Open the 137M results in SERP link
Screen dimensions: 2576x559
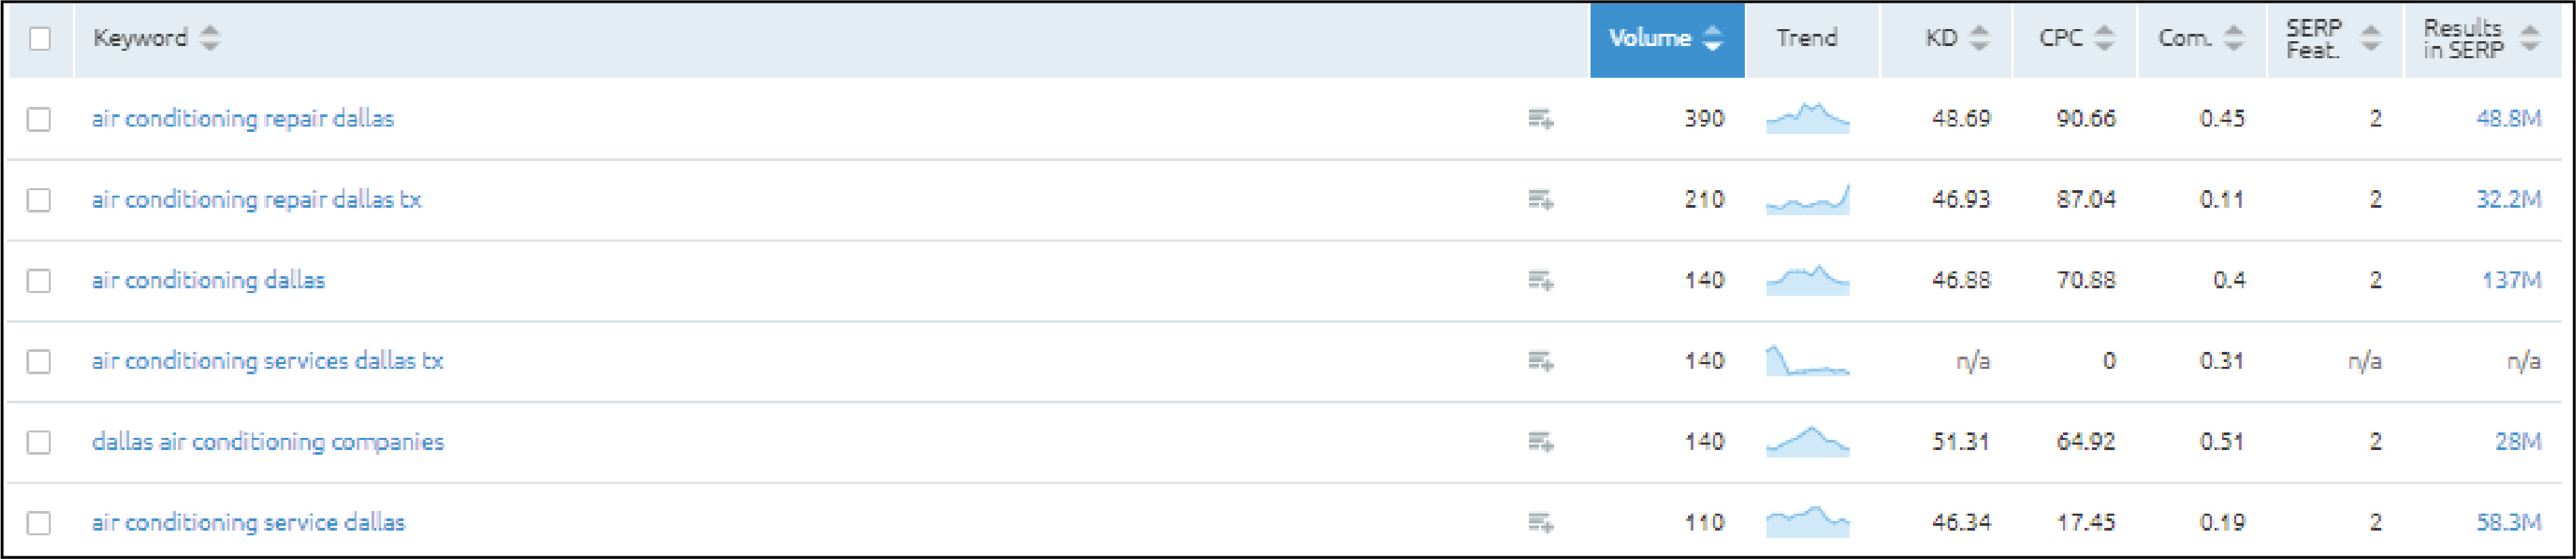(2511, 280)
